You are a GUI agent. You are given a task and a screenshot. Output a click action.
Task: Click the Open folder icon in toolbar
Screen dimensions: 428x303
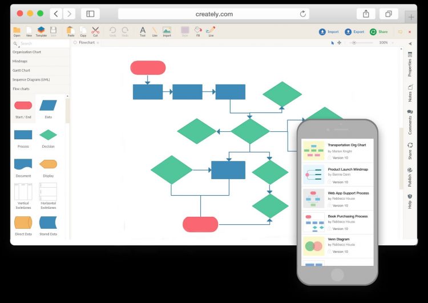click(x=17, y=31)
